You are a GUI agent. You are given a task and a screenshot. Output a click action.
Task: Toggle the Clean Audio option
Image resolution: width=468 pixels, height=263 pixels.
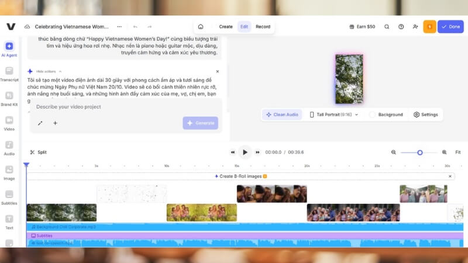pos(282,115)
